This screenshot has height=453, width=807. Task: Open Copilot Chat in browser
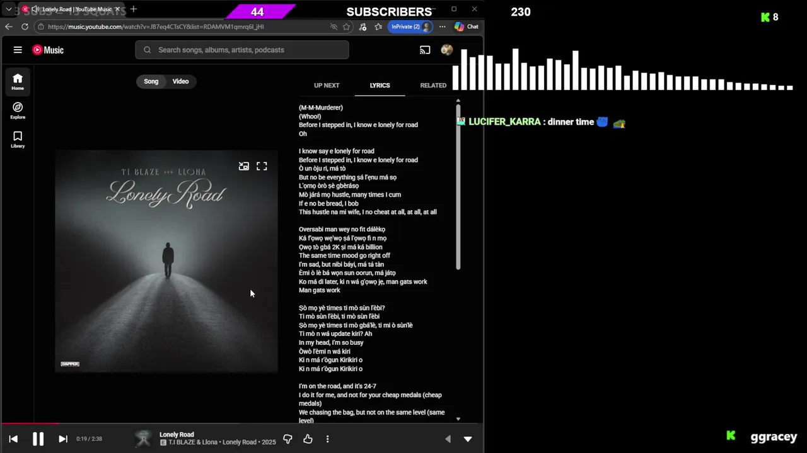pyautogui.click(x=467, y=26)
